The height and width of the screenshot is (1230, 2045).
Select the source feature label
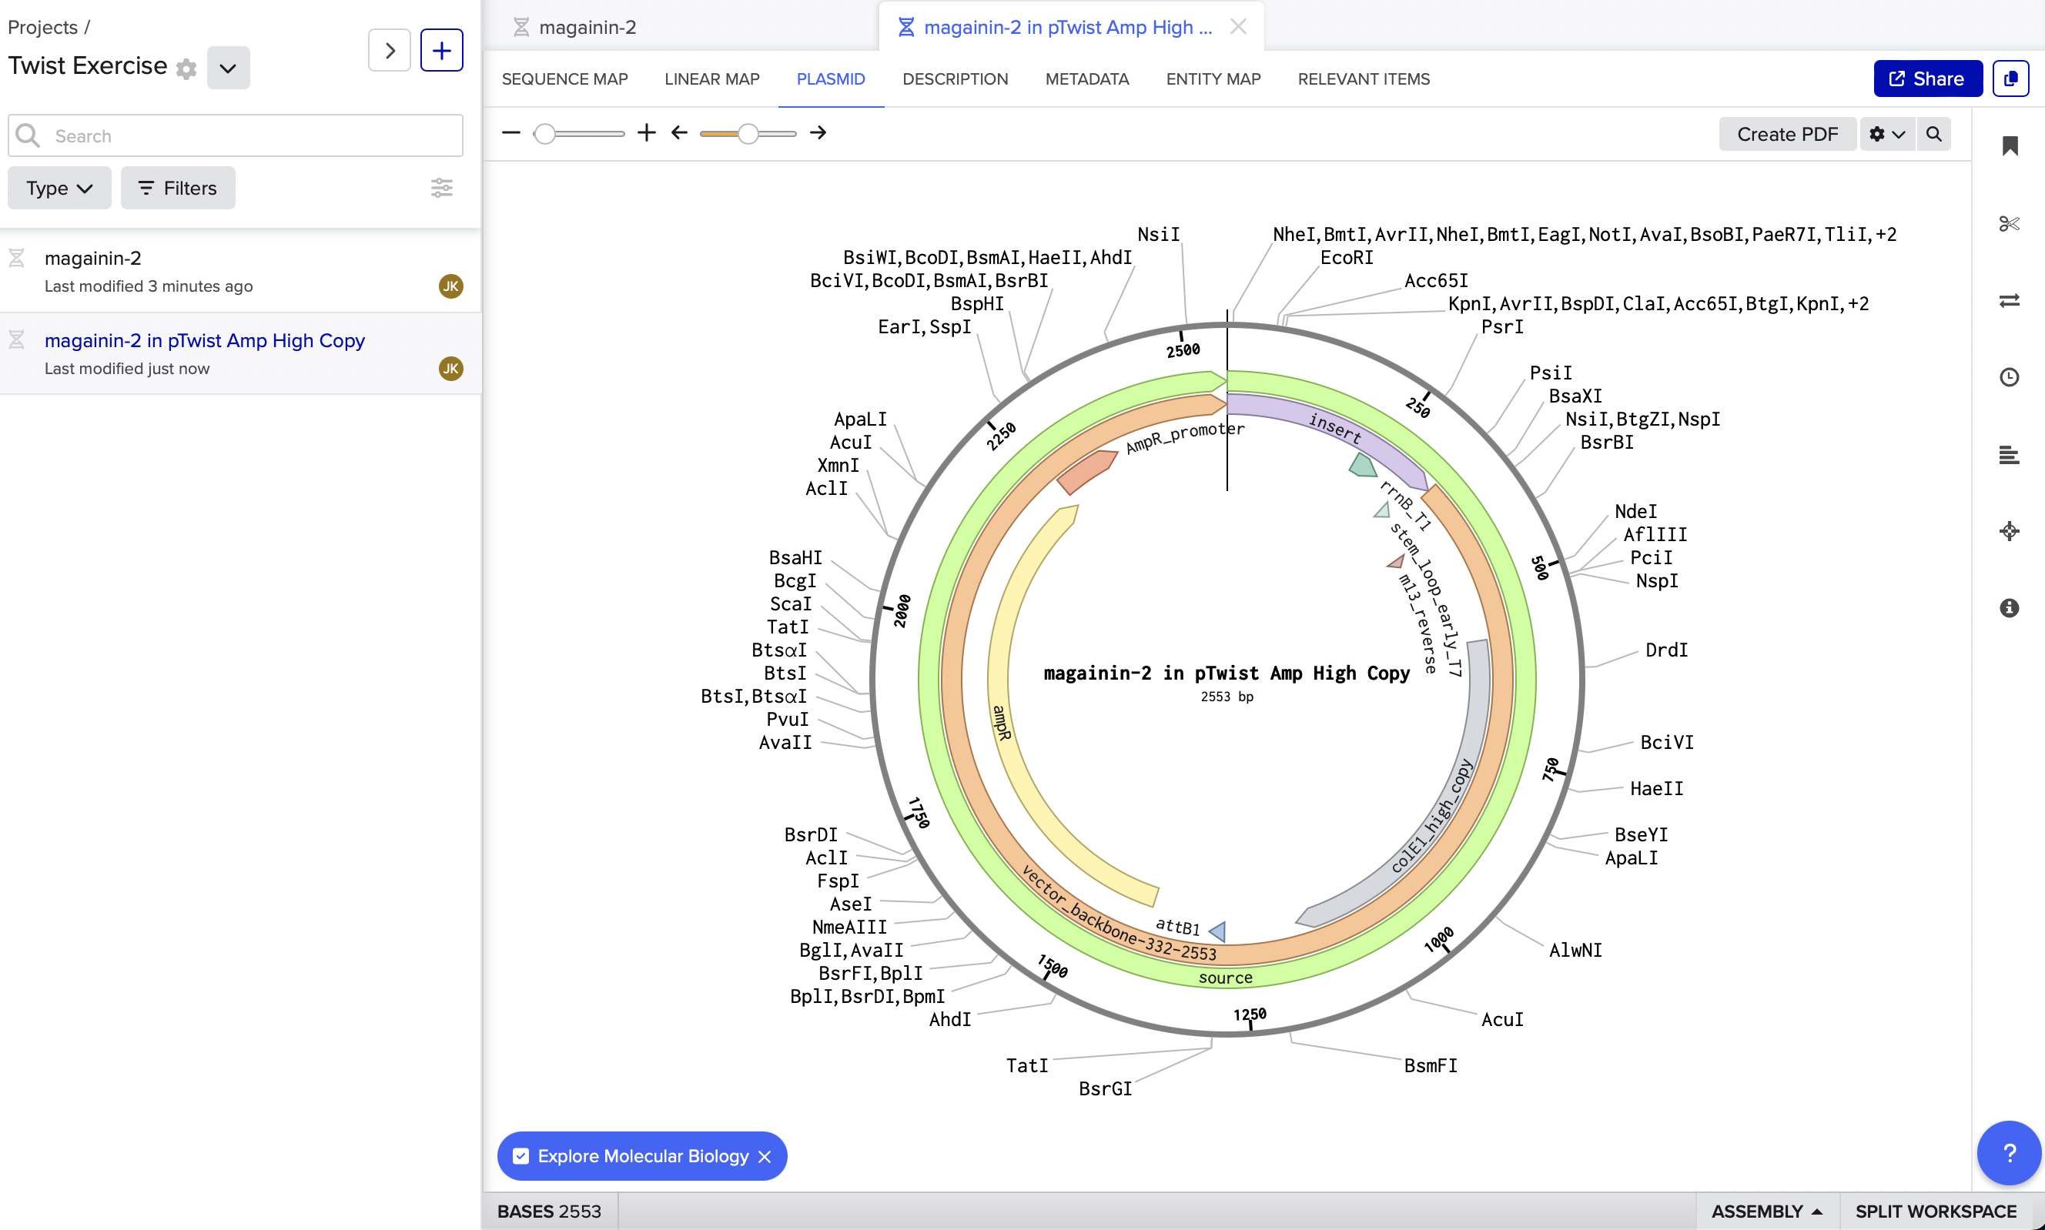click(x=1225, y=978)
